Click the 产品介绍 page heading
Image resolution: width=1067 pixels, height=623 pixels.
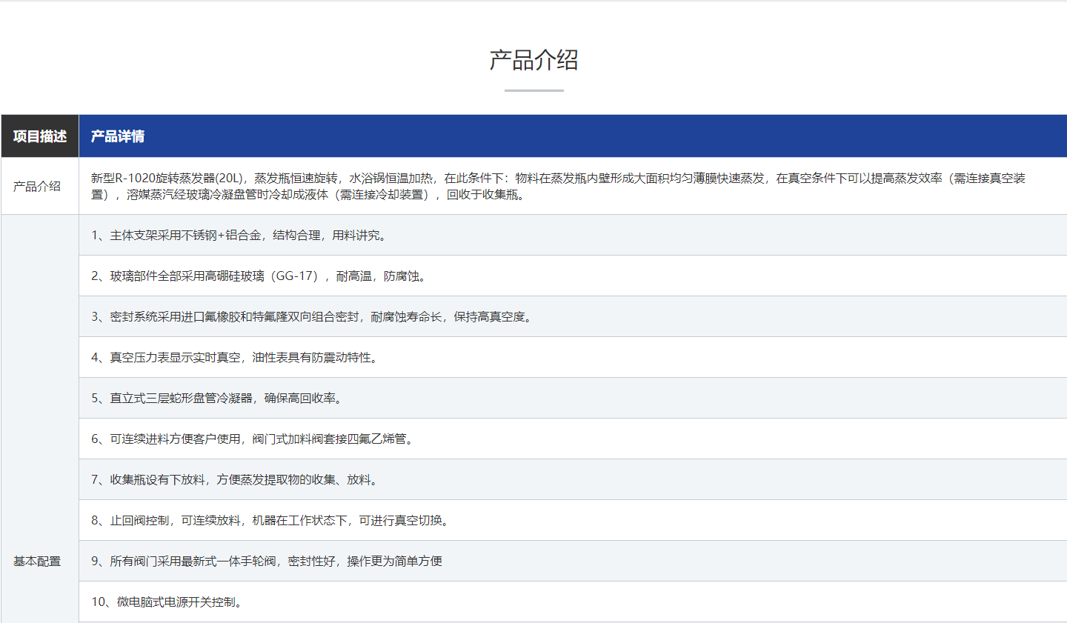click(x=533, y=60)
